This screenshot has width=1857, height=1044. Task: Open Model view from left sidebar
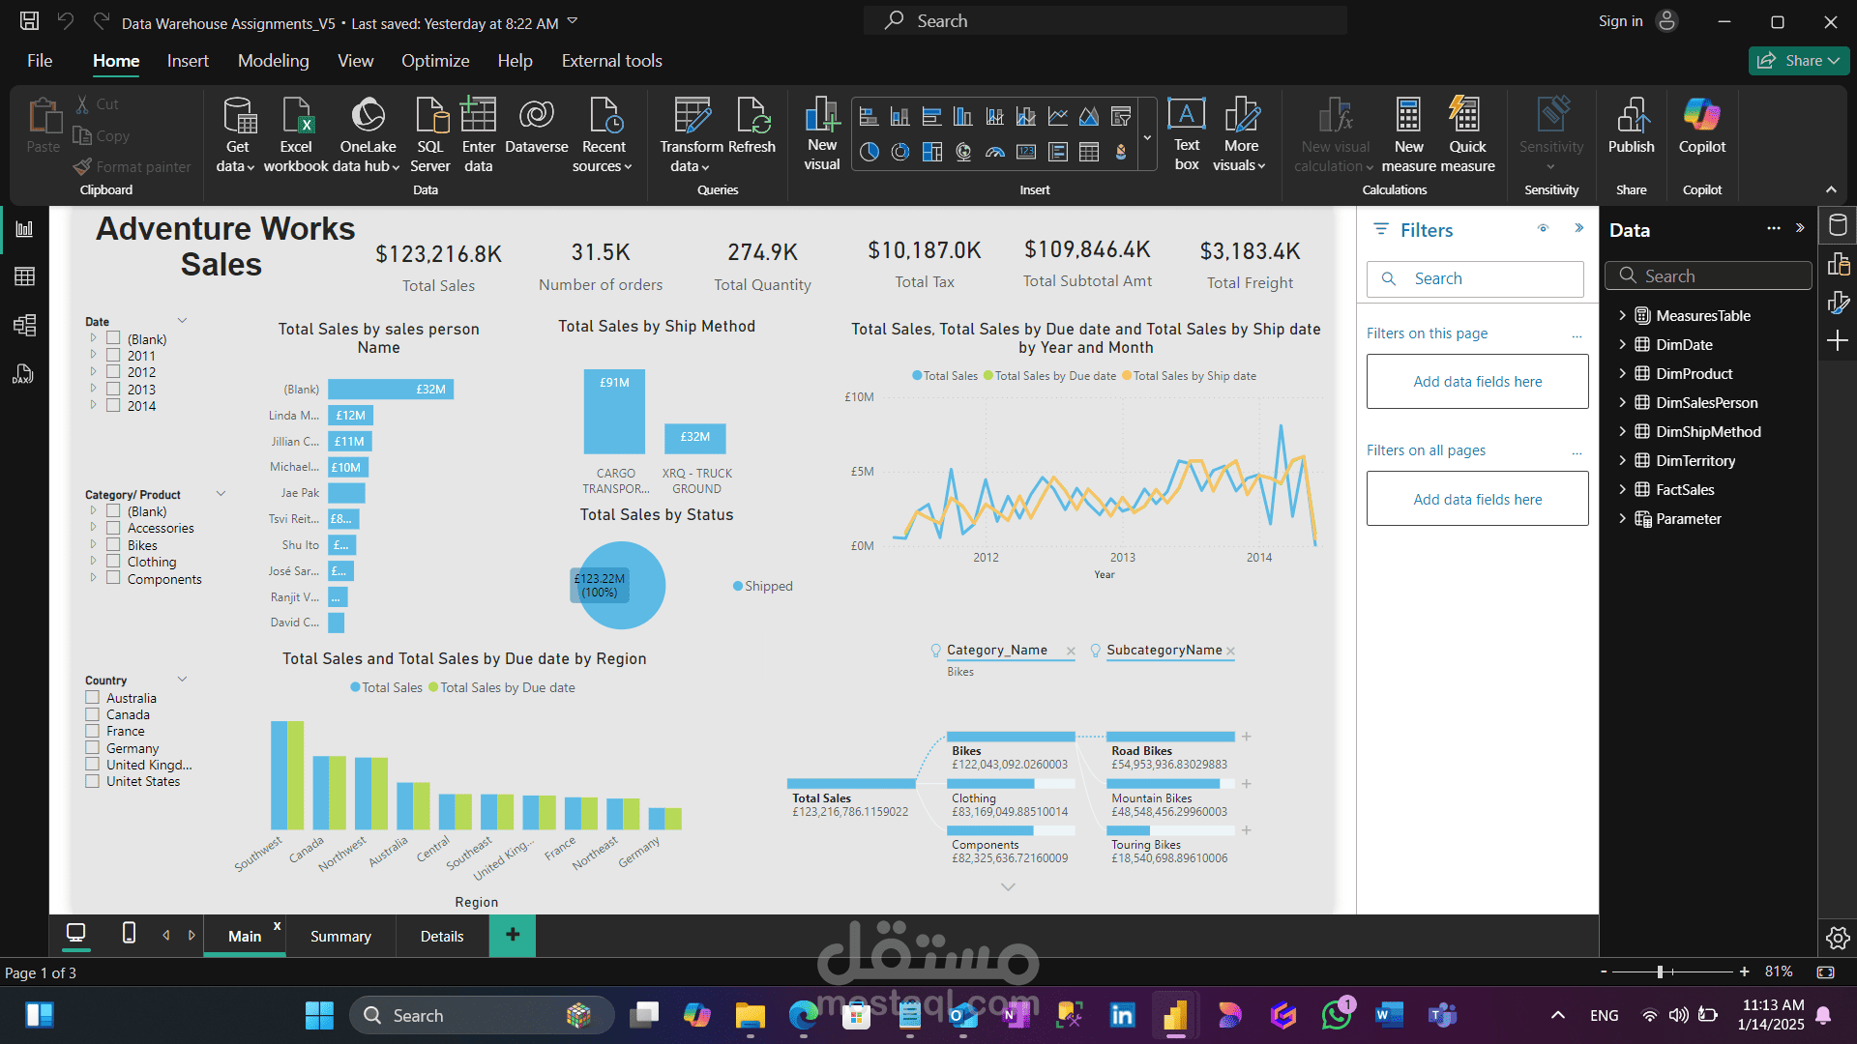(25, 326)
